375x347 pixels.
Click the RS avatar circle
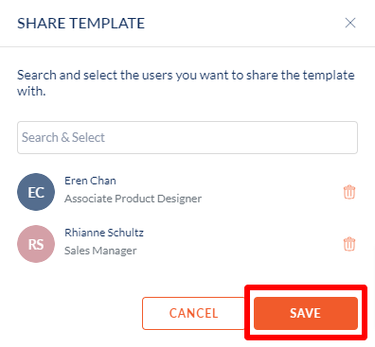[36, 244]
